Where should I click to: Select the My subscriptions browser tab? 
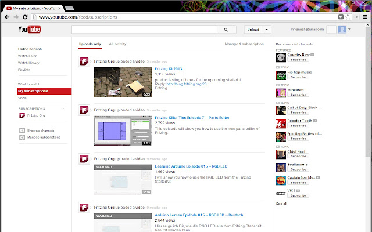click(x=33, y=8)
